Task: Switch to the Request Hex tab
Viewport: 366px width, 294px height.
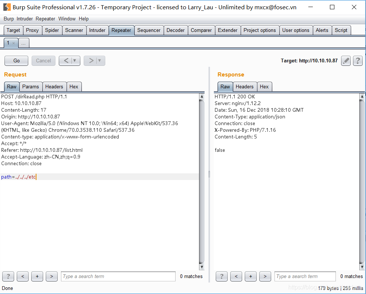Action: [x=74, y=86]
